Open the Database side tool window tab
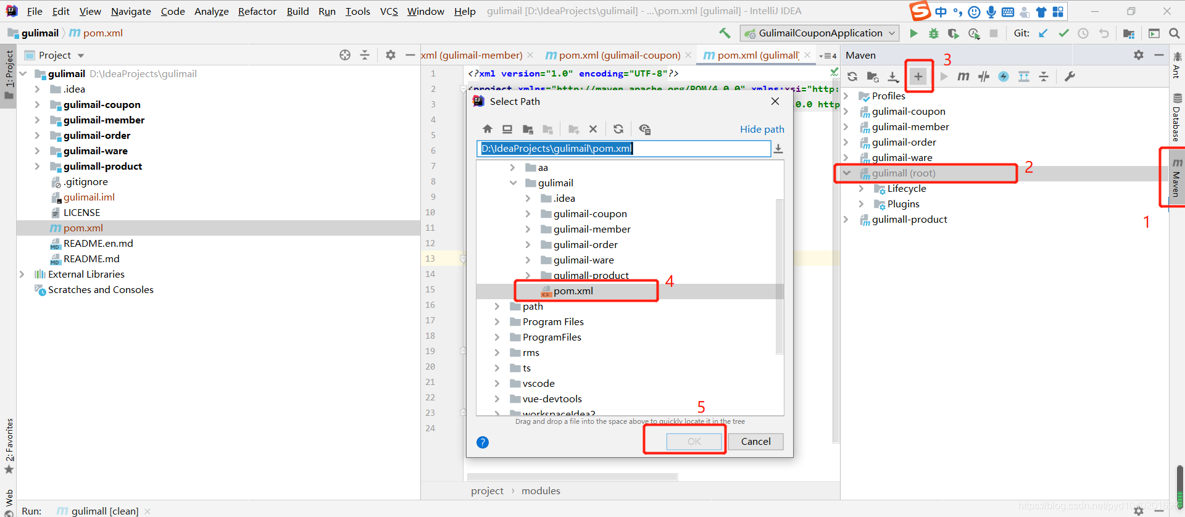1185x517 pixels. coord(1176,117)
